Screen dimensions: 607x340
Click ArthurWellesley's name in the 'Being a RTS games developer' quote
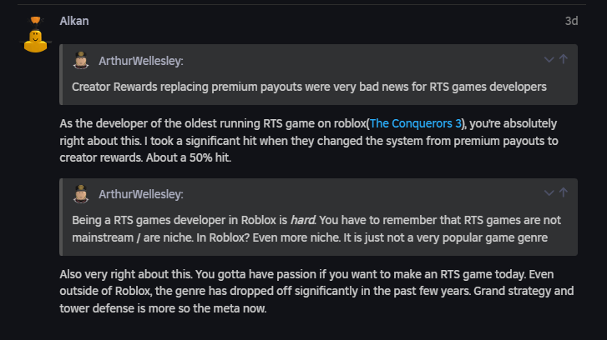click(x=141, y=194)
